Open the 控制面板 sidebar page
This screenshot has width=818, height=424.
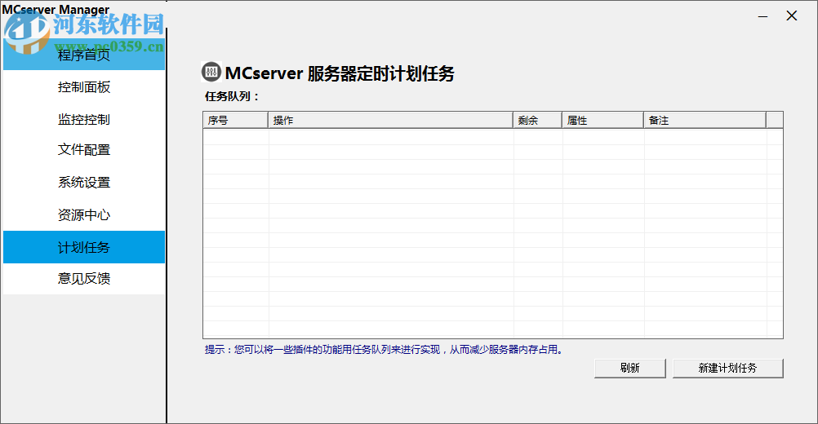click(84, 87)
